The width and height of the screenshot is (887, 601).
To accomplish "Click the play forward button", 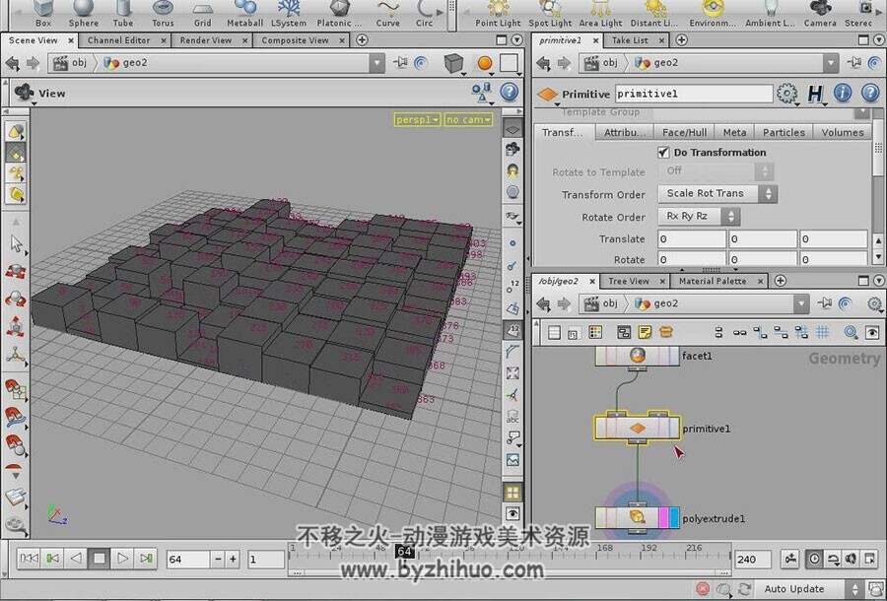I will [x=122, y=559].
